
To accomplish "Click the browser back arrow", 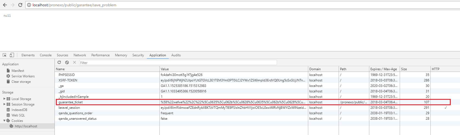I will point(5,5).
